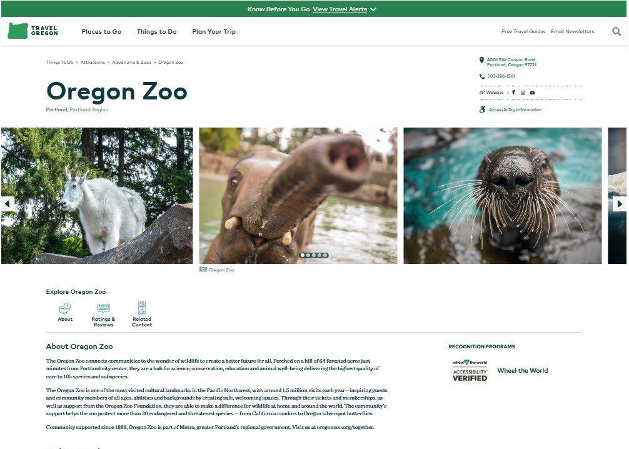The height and width of the screenshot is (449, 629).
Task: Open Places to Go menu
Action: (101, 31)
